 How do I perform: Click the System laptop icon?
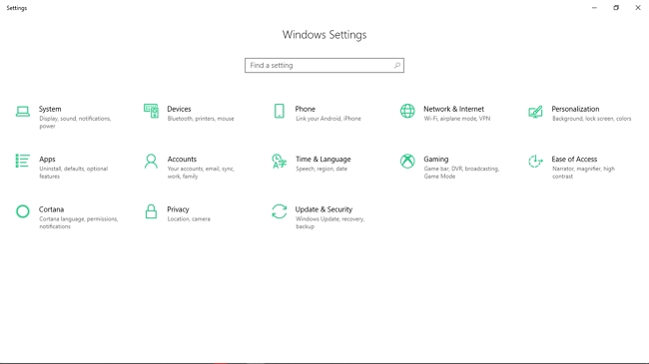click(x=23, y=112)
